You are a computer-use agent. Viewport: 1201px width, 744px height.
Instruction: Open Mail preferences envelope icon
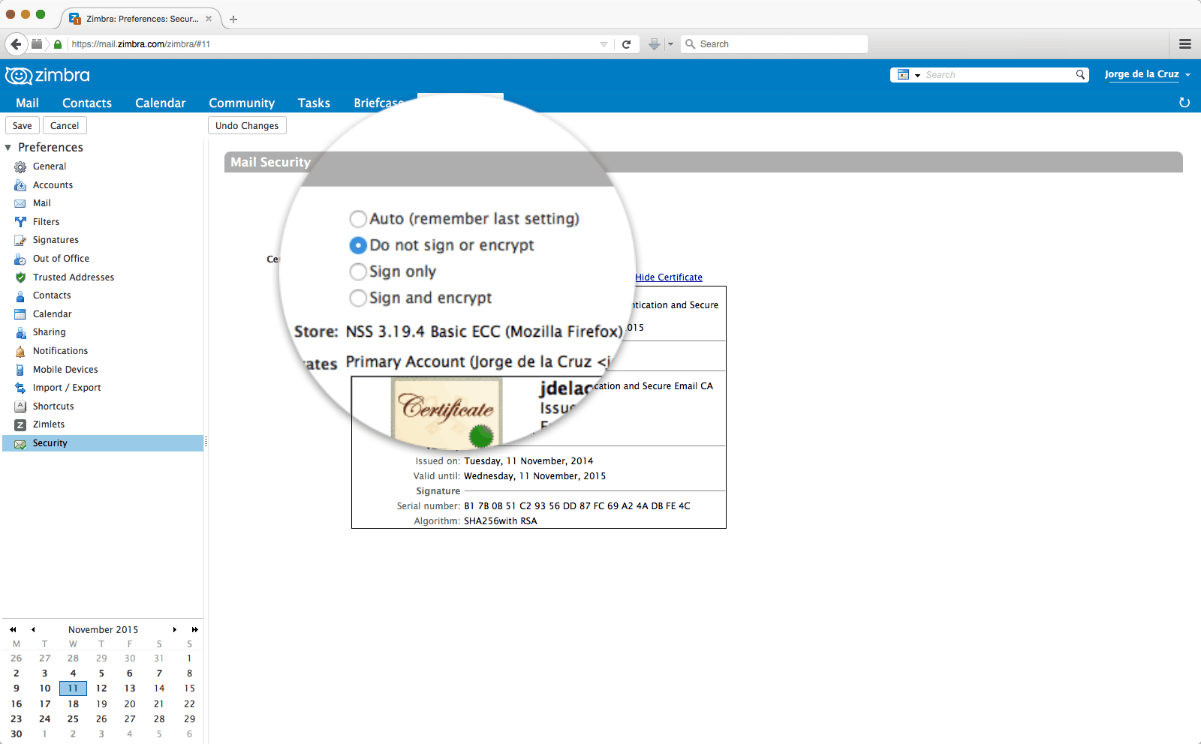click(x=20, y=203)
